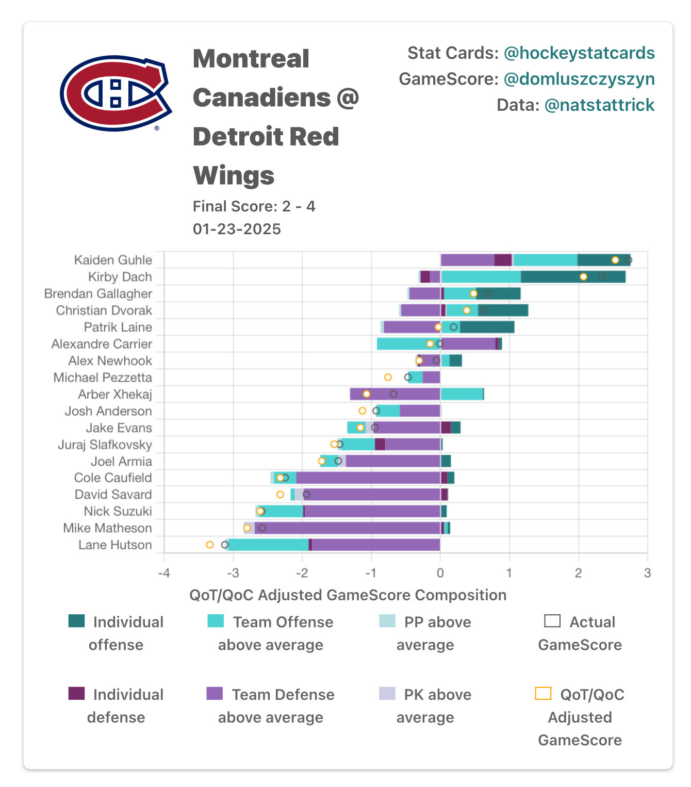The image size is (691, 787).
Task: Open the @natstattrick data link
Action: click(x=600, y=105)
